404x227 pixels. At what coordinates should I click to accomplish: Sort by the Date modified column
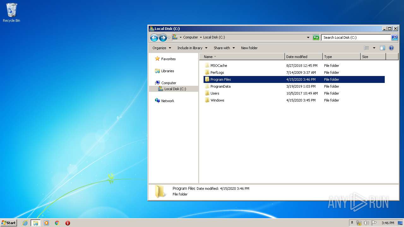pos(304,57)
